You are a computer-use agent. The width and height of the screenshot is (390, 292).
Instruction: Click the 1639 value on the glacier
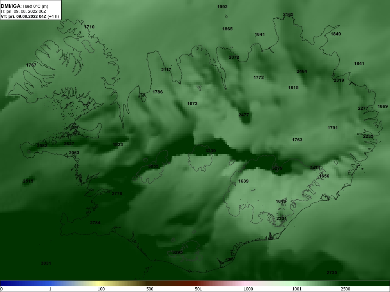tap(243, 181)
